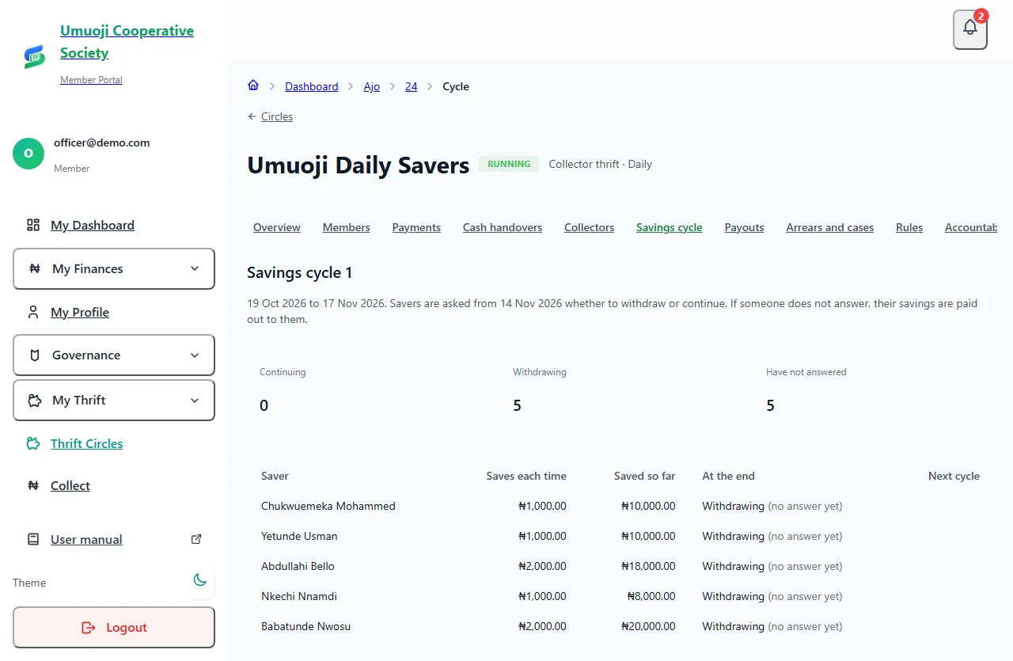Open the Arrears and cases tab
1013x661 pixels.
[x=830, y=227]
